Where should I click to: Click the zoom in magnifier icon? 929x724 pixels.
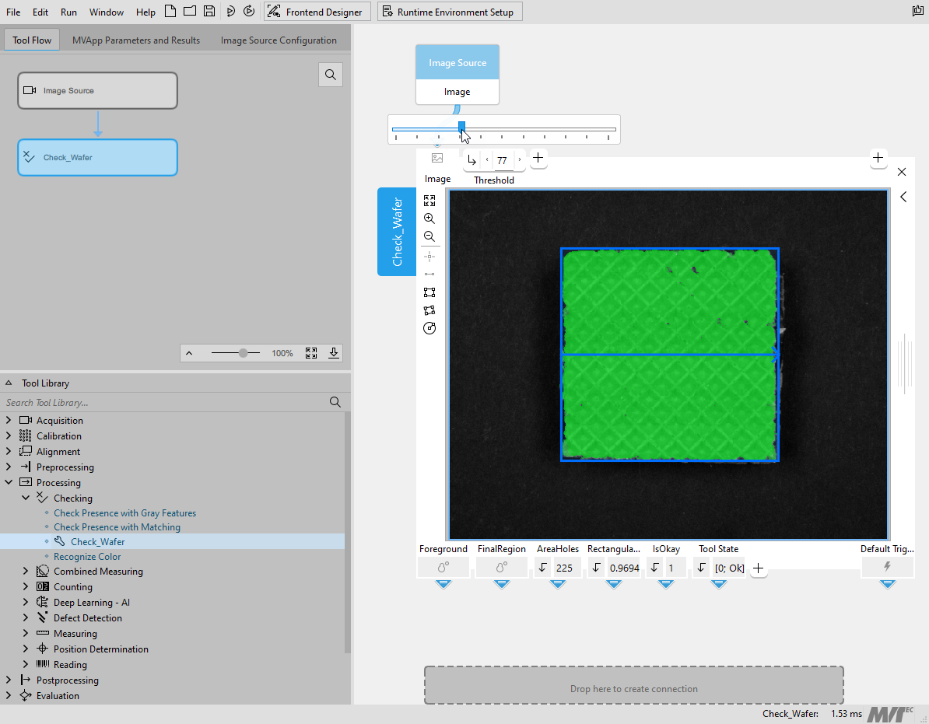pos(429,219)
